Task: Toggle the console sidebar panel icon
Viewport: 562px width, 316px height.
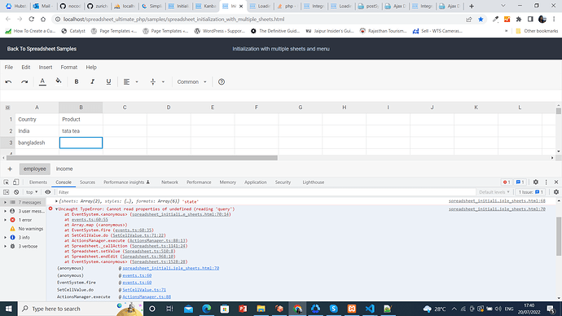Action: [6, 192]
